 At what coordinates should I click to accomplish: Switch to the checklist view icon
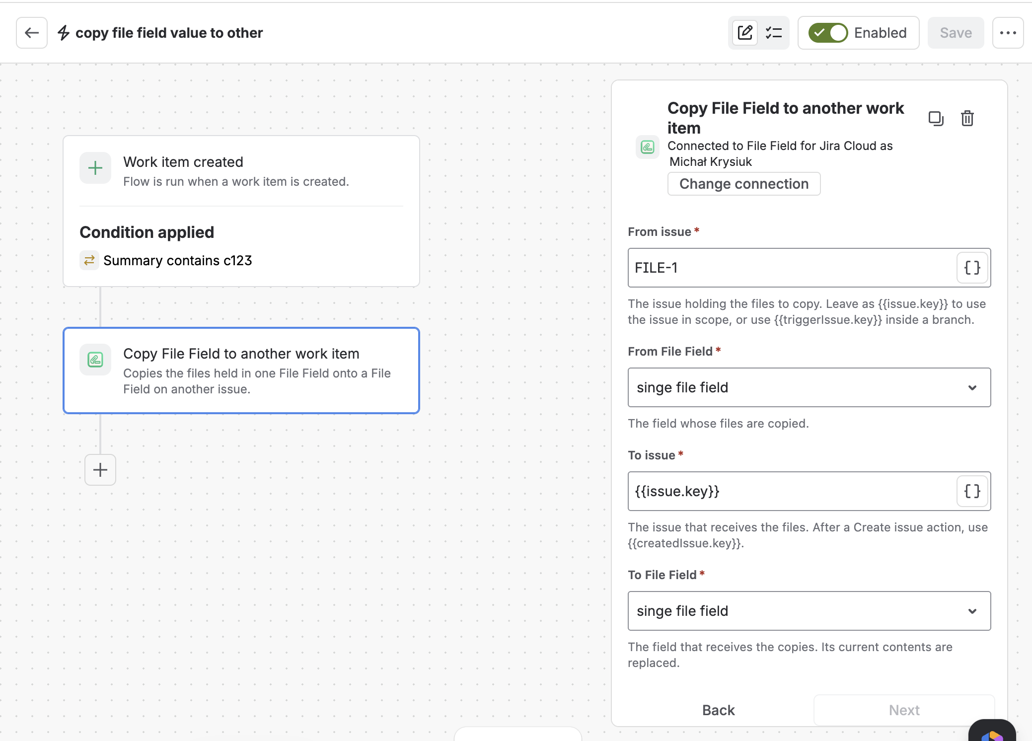coord(774,33)
